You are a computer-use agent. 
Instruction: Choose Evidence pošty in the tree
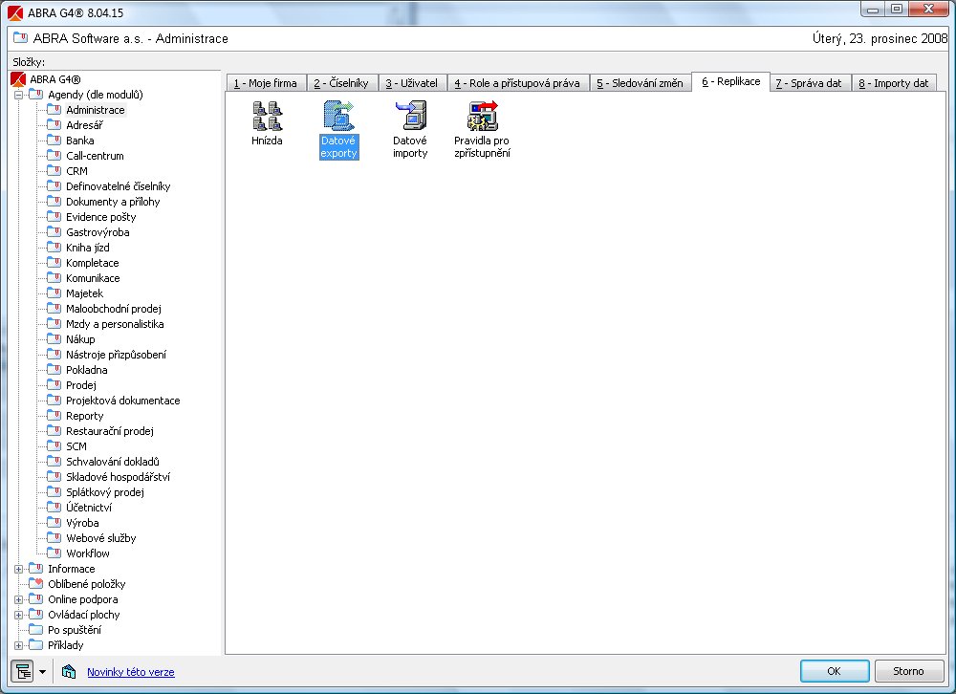pyautogui.click(x=101, y=216)
